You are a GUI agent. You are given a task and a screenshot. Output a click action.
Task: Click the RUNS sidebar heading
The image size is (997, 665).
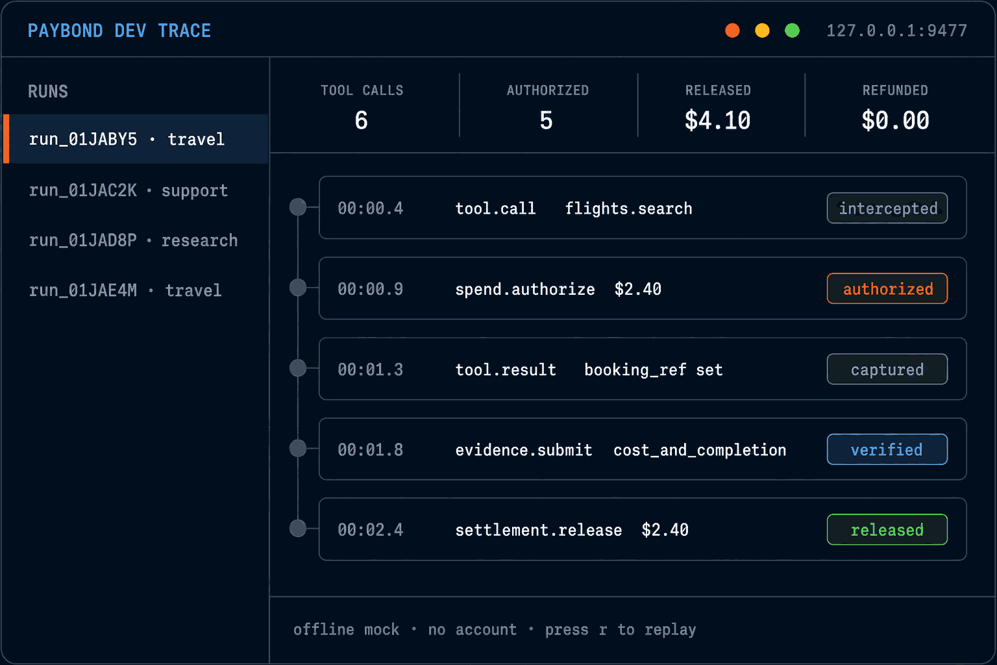pyautogui.click(x=48, y=92)
